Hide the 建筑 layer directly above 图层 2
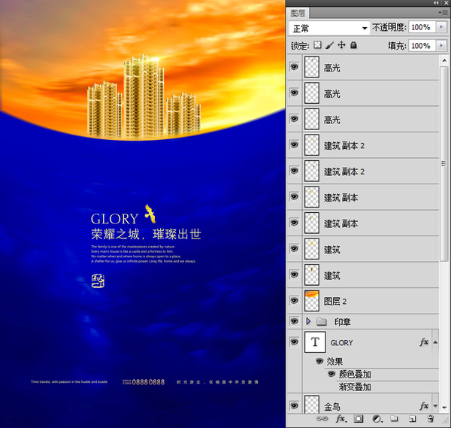The width and height of the screenshot is (451, 428). pos(294,275)
